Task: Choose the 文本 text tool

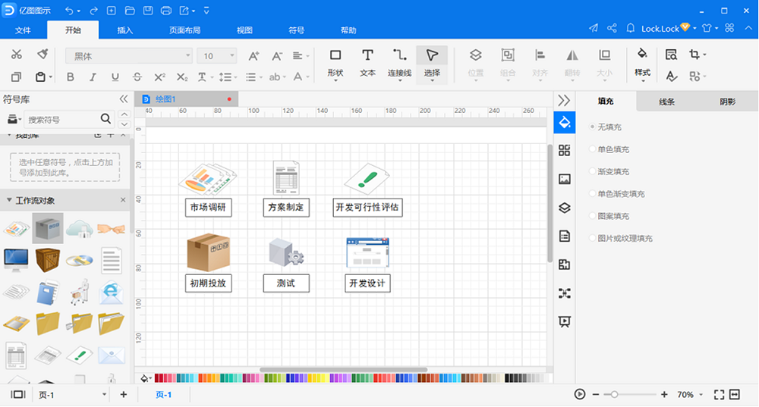Action: [367, 64]
